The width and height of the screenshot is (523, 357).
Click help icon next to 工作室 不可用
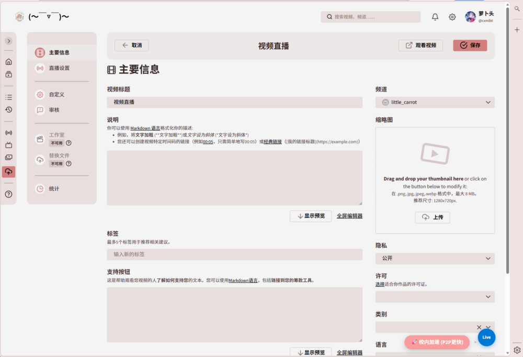coord(69,143)
